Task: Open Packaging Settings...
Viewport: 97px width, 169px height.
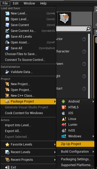Action: tap(75, 159)
